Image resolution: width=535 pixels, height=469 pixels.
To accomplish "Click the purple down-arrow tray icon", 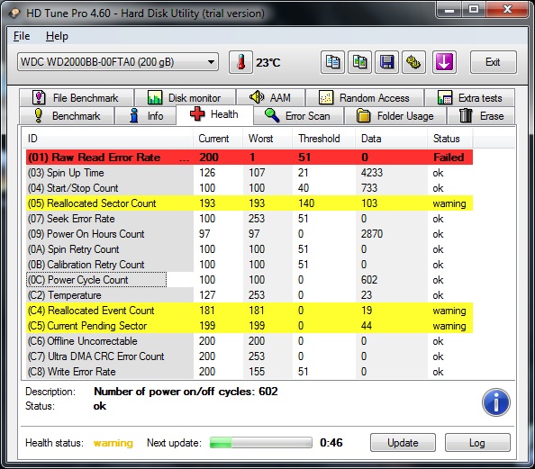I will 444,62.
